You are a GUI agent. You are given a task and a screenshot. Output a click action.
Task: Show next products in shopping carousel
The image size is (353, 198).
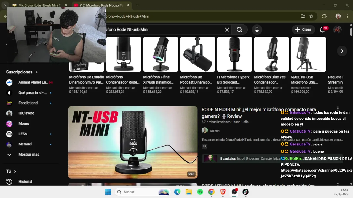pyautogui.click(x=342, y=51)
